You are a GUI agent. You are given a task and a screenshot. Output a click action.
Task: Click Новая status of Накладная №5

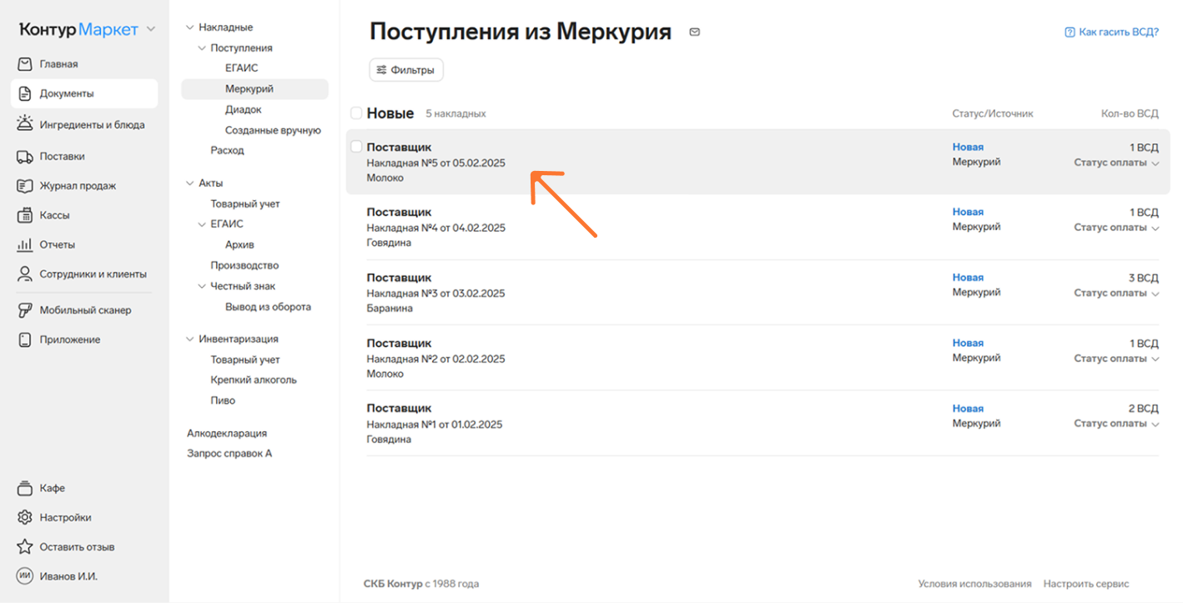point(968,147)
